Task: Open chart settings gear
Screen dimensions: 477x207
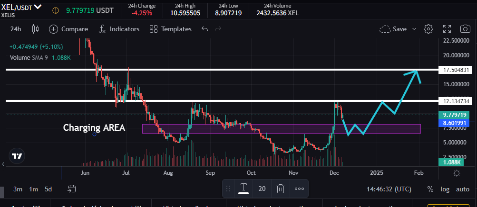Action: 428,29
